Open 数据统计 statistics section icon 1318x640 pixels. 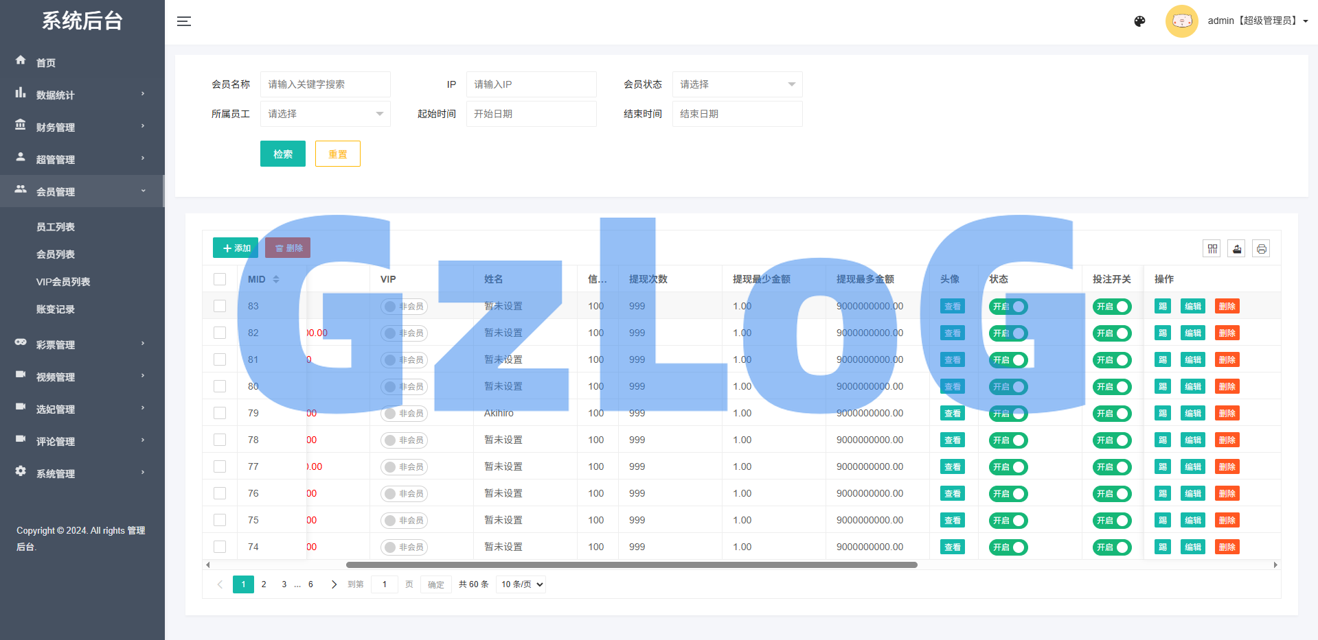[21, 94]
